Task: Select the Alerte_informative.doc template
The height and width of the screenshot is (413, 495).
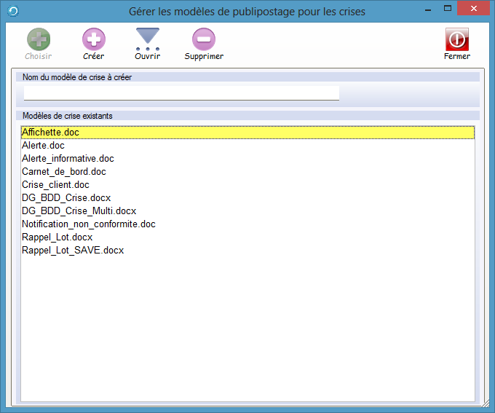Action: click(68, 159)
